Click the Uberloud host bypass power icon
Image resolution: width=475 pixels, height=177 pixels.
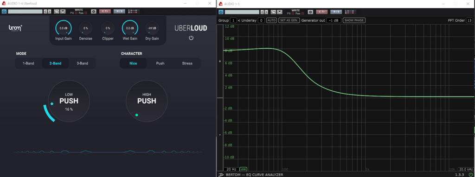point(4,12)
